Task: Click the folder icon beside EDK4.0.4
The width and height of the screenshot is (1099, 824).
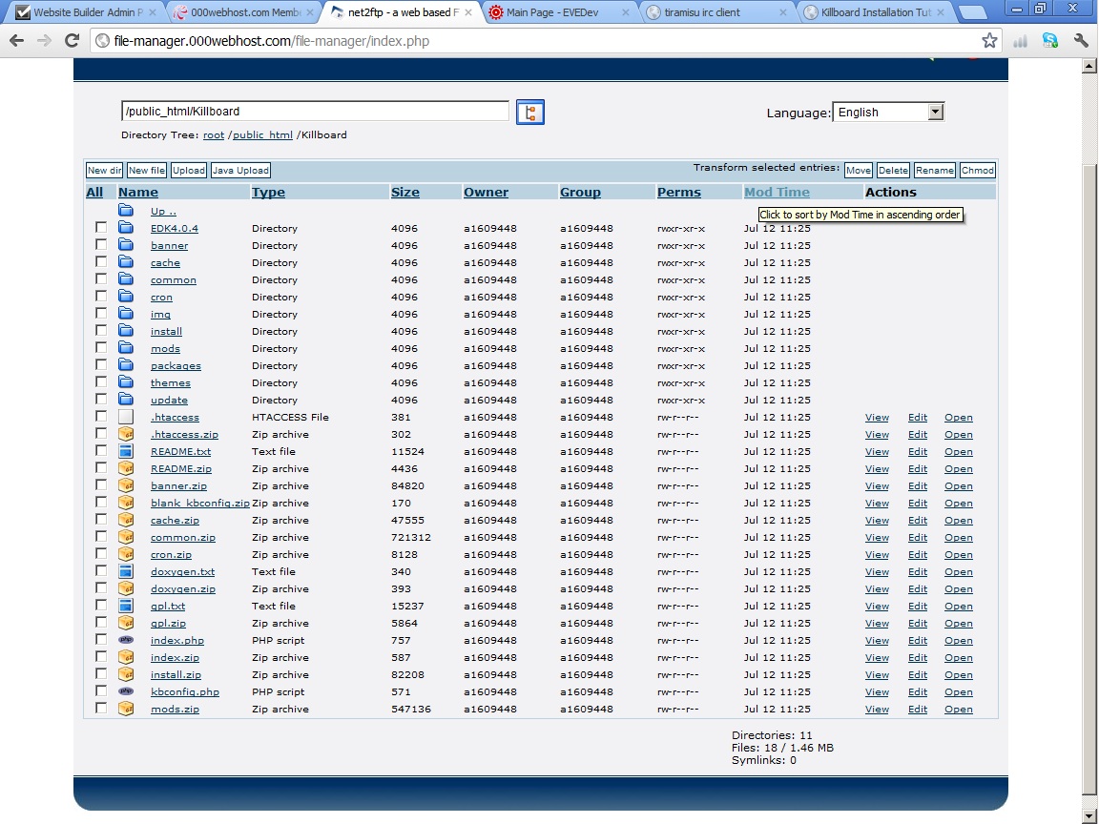Action: click(126, 228)
